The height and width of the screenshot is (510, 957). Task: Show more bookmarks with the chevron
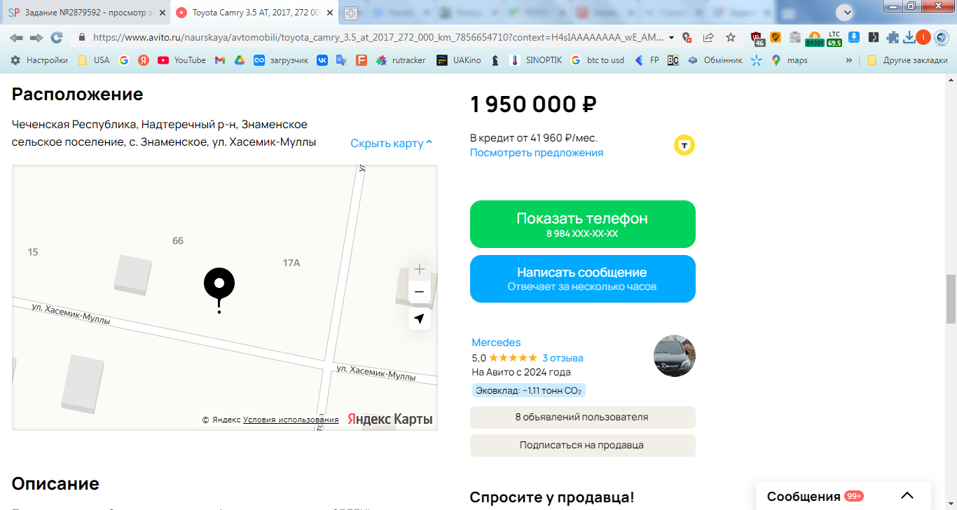pos(849,60)
